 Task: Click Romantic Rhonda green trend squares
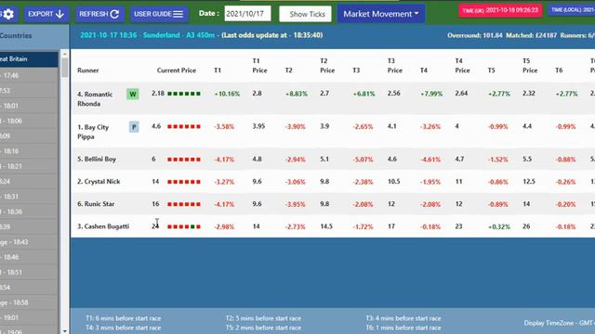[184, 94]
